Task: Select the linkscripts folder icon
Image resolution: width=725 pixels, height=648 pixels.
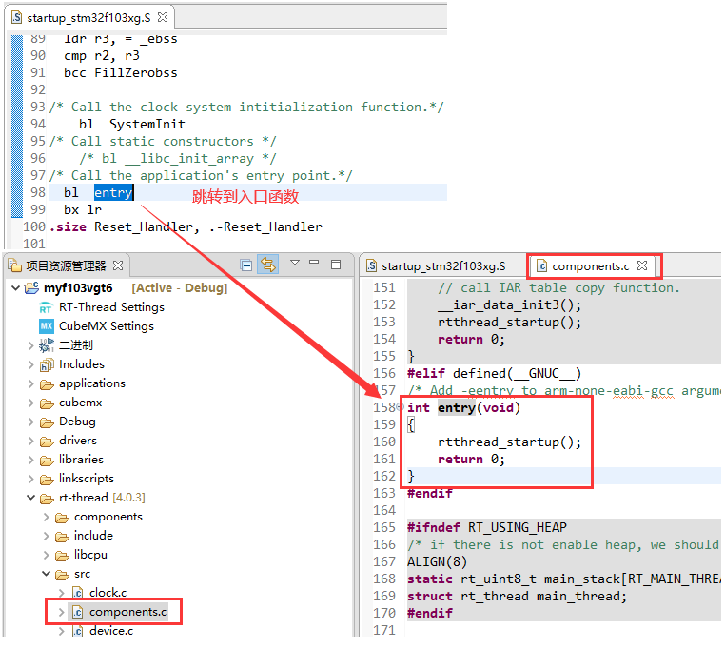Action: pyautogui.click(x=47, y=480)
